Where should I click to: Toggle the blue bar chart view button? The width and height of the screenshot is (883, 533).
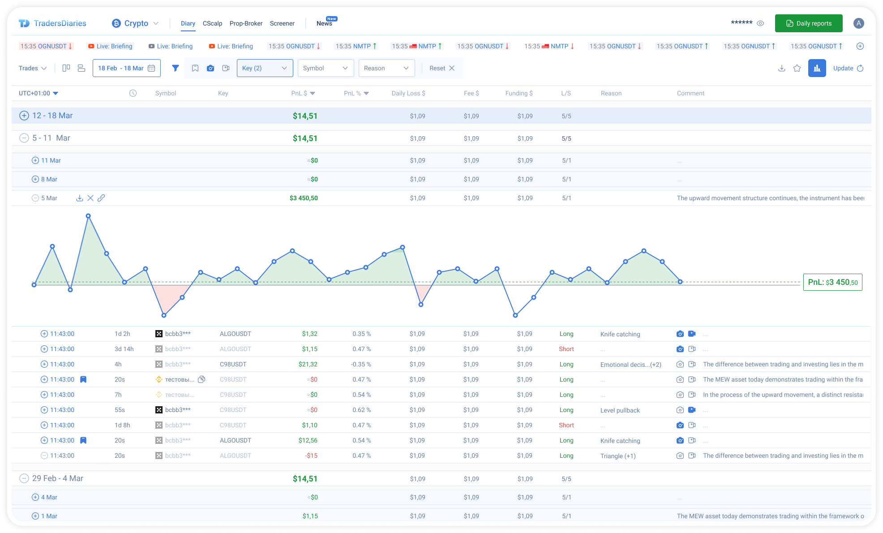(x=817, y=68)
